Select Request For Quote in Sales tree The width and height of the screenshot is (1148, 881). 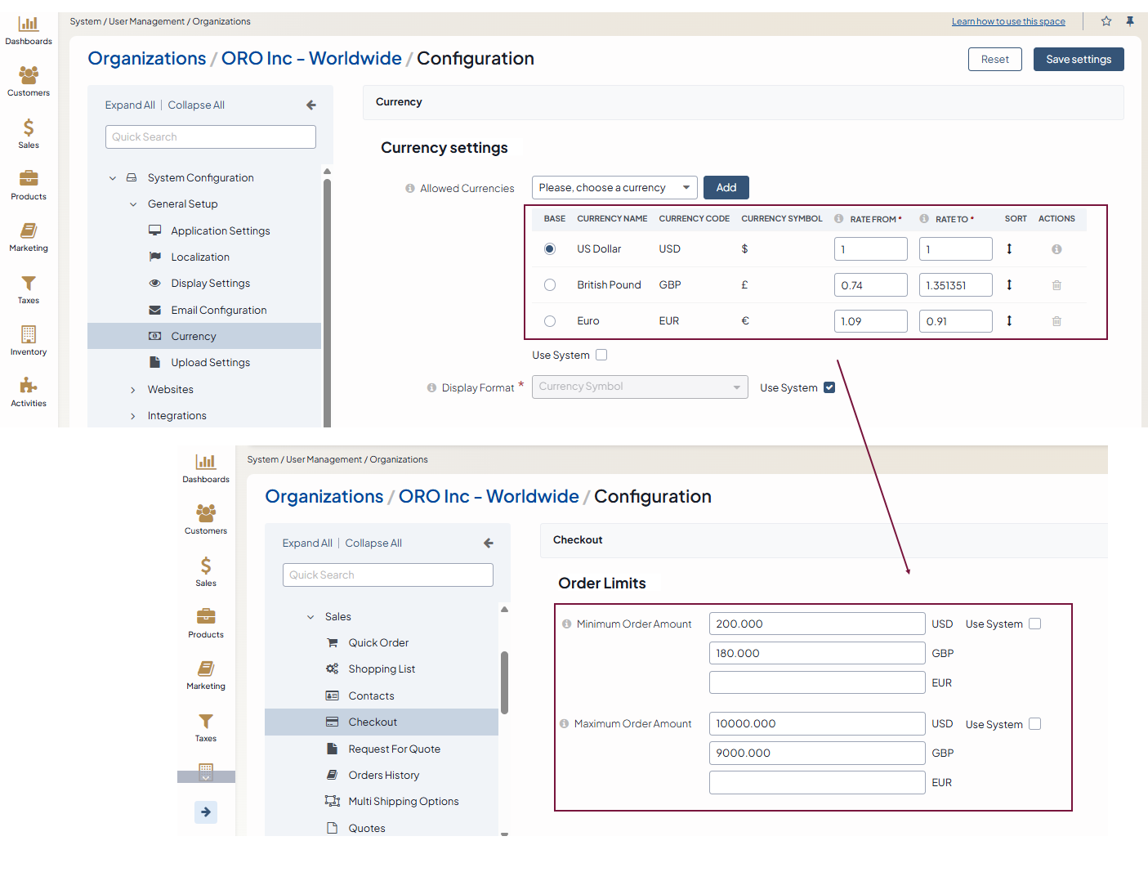pyautogui.click(x=394, y=749)
